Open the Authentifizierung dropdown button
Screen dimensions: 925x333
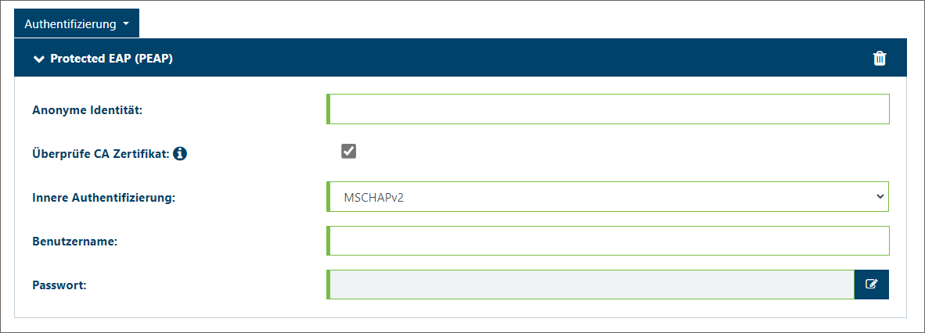(77, 24)
